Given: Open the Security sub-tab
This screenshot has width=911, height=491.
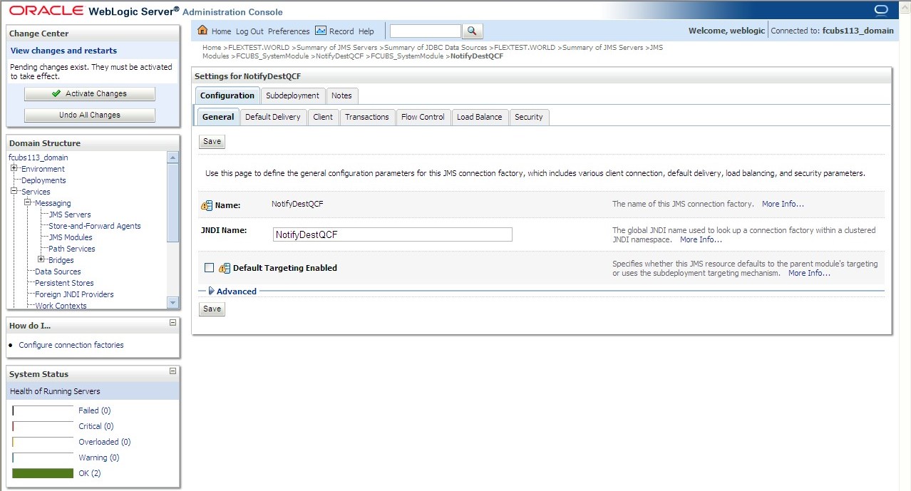Looking at the screenshot, I should click(x=529, y=117).
